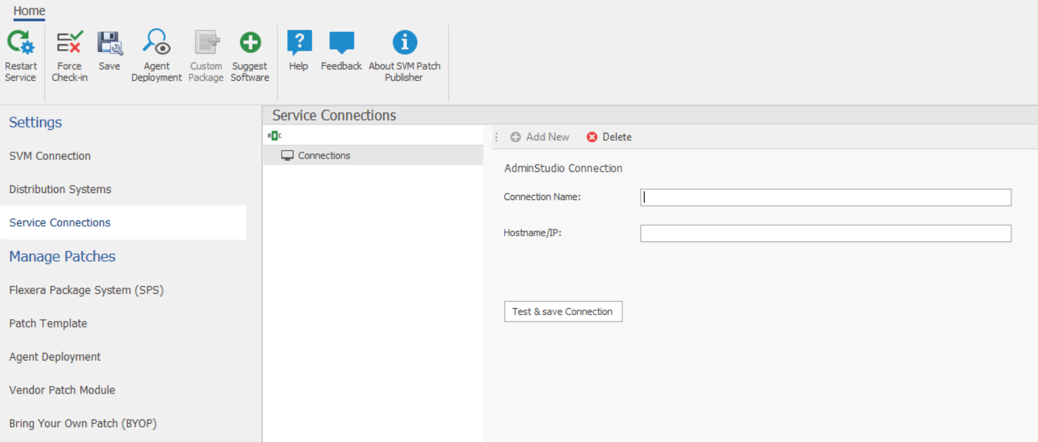The height and width of the screenshot is (442, 1038).
Task: Click the Save floppy disk icon
Action: pos(110,43)
